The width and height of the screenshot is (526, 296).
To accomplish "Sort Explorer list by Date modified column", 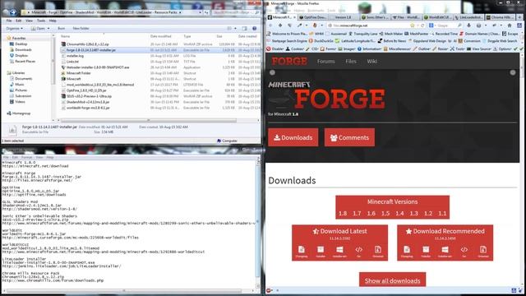I will 161,36.
